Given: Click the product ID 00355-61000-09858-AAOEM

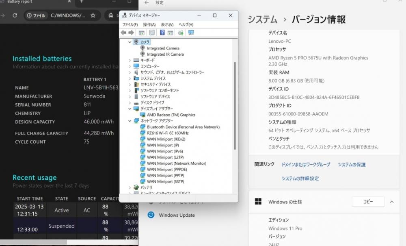Looking at the screenshot, I should tap(298, 114).
